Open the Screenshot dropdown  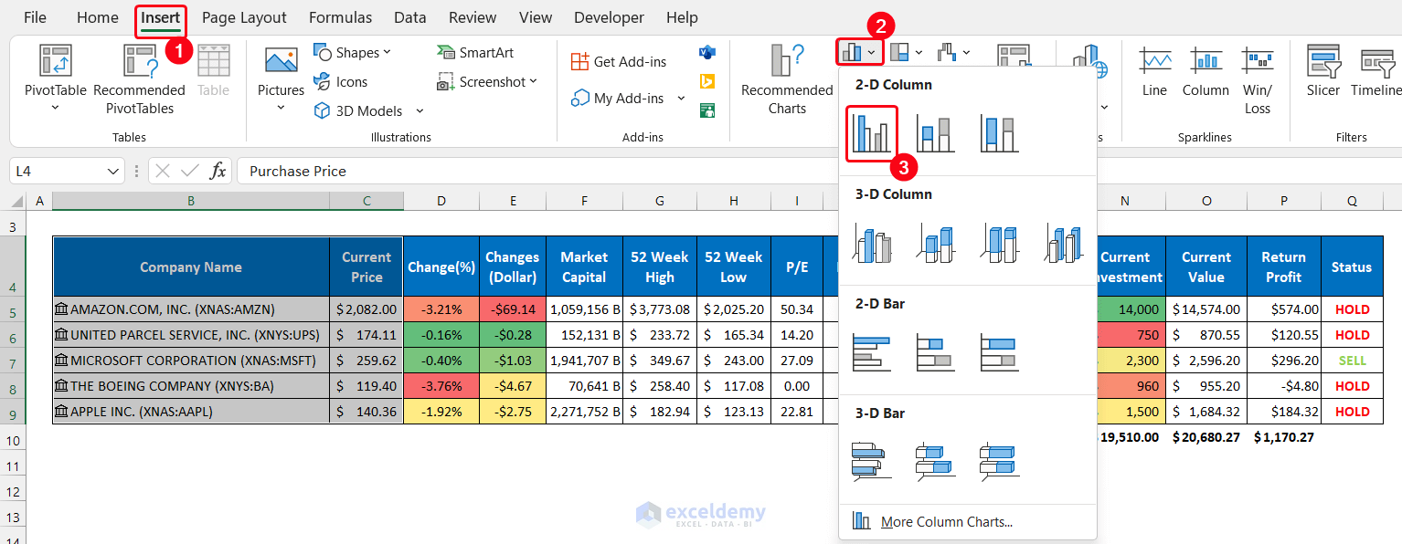click(533, 82)
